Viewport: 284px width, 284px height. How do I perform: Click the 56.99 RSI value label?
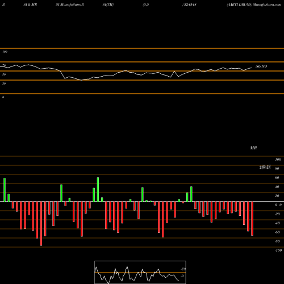pyautogui.click(x=261, y=66)
